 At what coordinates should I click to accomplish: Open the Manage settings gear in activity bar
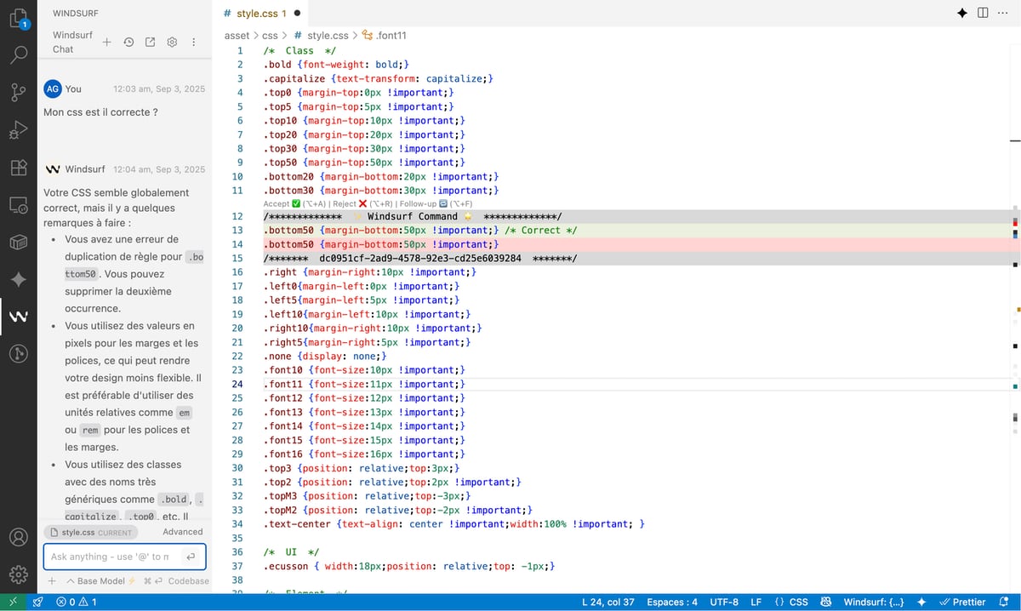pyautogui.click(x=18, y=575)
